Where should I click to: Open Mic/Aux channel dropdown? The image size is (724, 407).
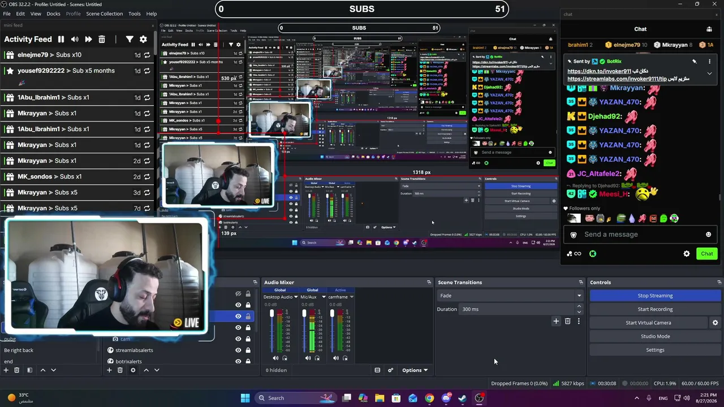[x=324, y=297]
